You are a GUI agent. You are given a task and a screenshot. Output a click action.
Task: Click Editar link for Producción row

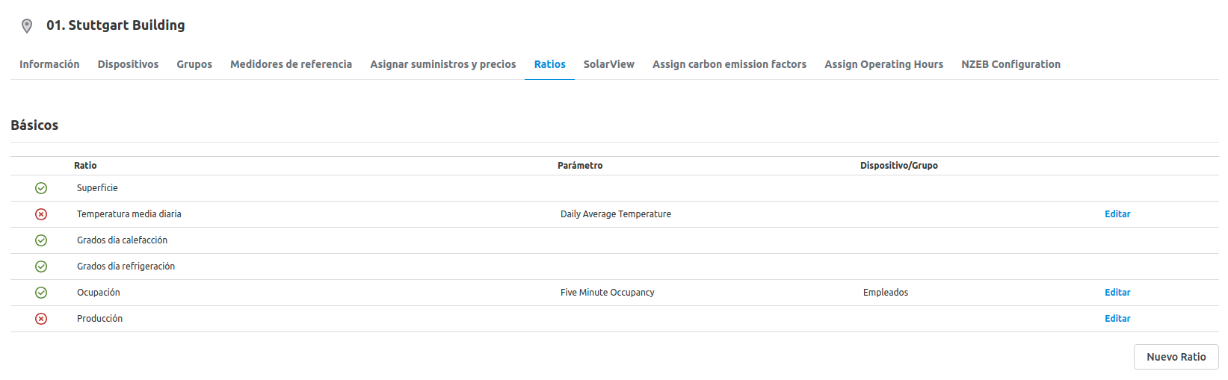click(1117, 319)
